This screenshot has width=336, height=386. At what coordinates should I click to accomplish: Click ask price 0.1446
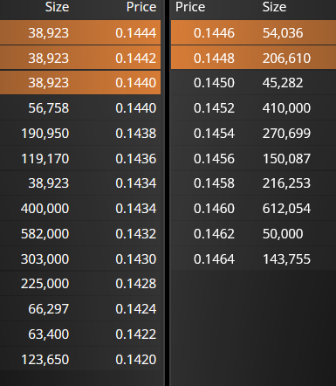(x=214, y=32)
